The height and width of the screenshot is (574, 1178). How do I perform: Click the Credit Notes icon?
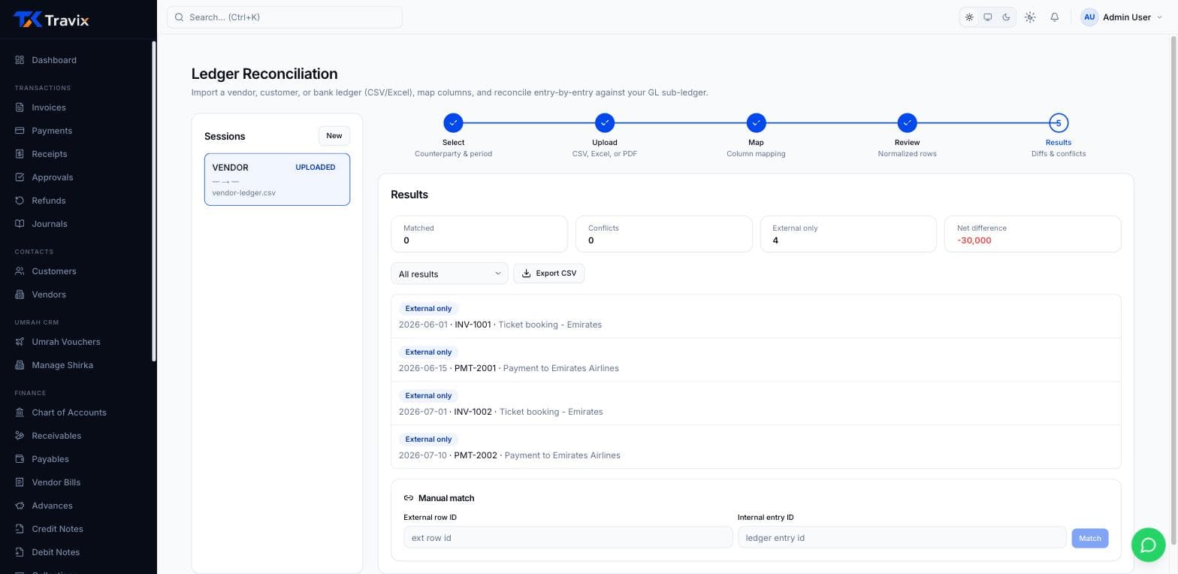pos(20,529)
